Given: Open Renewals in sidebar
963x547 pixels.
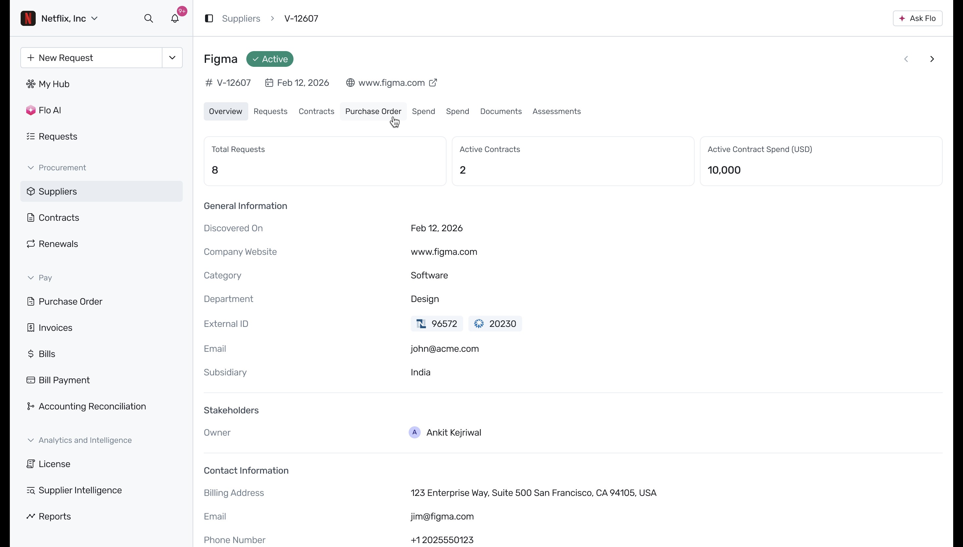Looking at the screenshot, I should 102,244.
